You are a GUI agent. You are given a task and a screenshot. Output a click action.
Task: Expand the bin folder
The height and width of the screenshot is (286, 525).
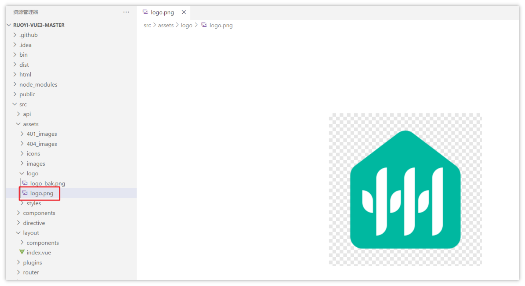coord(15,55)
